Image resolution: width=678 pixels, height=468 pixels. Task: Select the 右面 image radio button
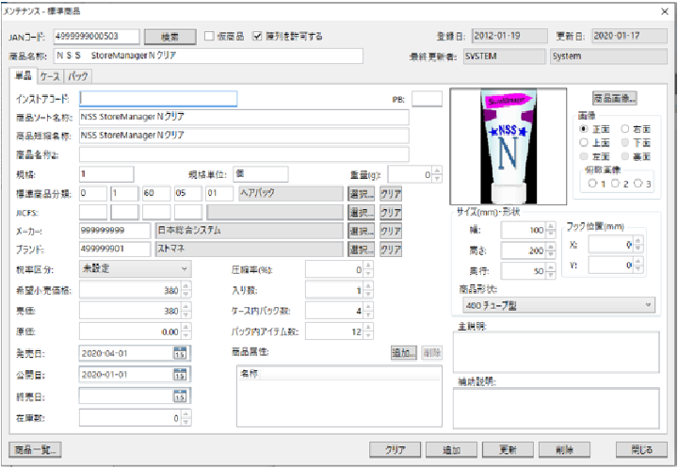pos(625,128)
